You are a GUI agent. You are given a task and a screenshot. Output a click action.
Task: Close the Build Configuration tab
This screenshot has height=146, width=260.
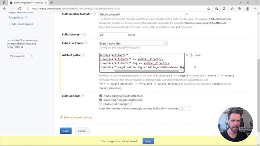click(x=46, y=3)
